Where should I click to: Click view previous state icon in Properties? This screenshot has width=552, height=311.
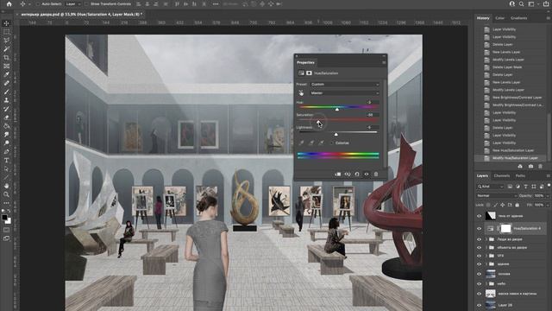[x=348, y=175]
